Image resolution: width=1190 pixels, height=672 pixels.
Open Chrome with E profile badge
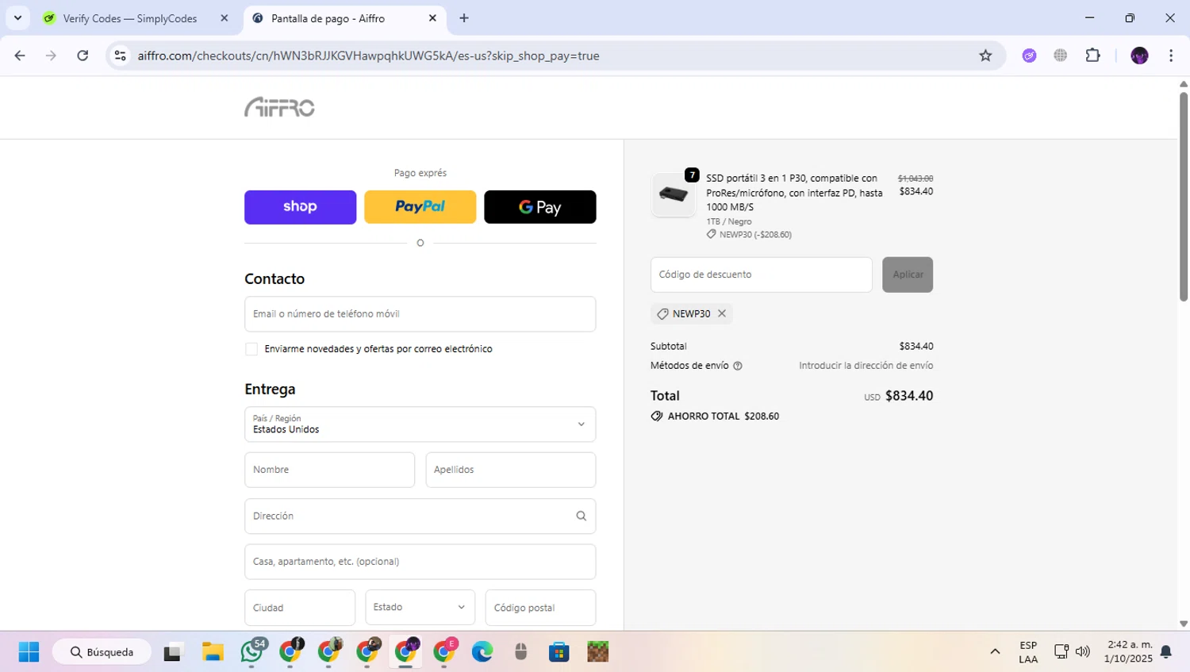tap(444, 652)
